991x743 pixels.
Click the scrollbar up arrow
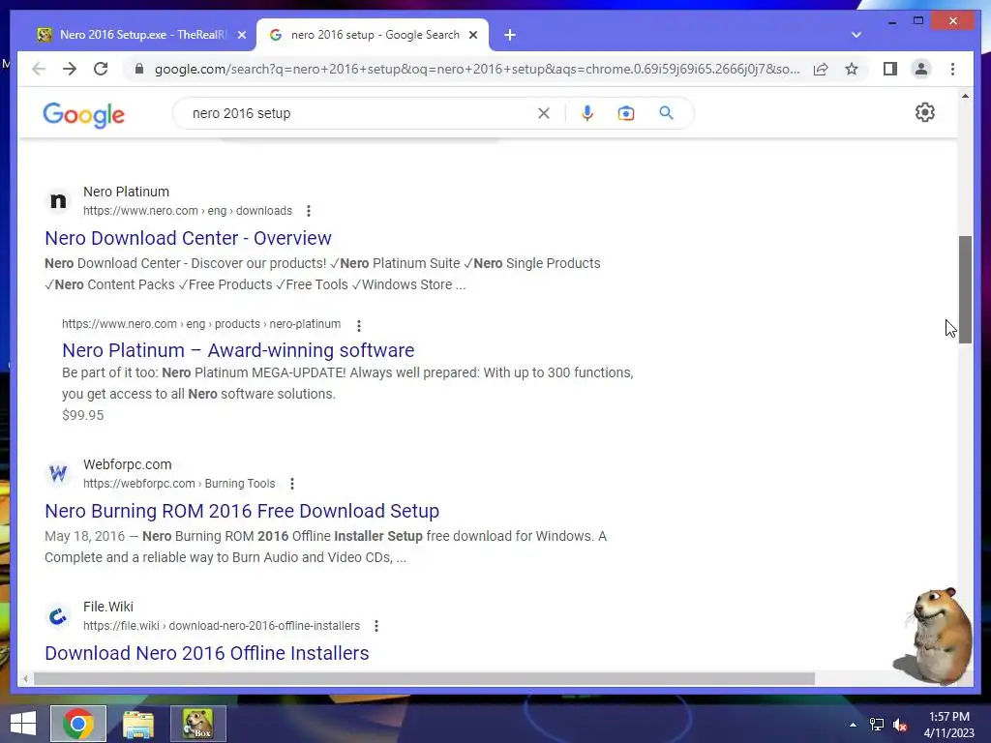pos(965,96)
